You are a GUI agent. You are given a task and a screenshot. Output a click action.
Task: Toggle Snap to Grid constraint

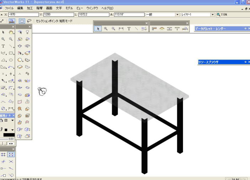click(x=3, y=154)
